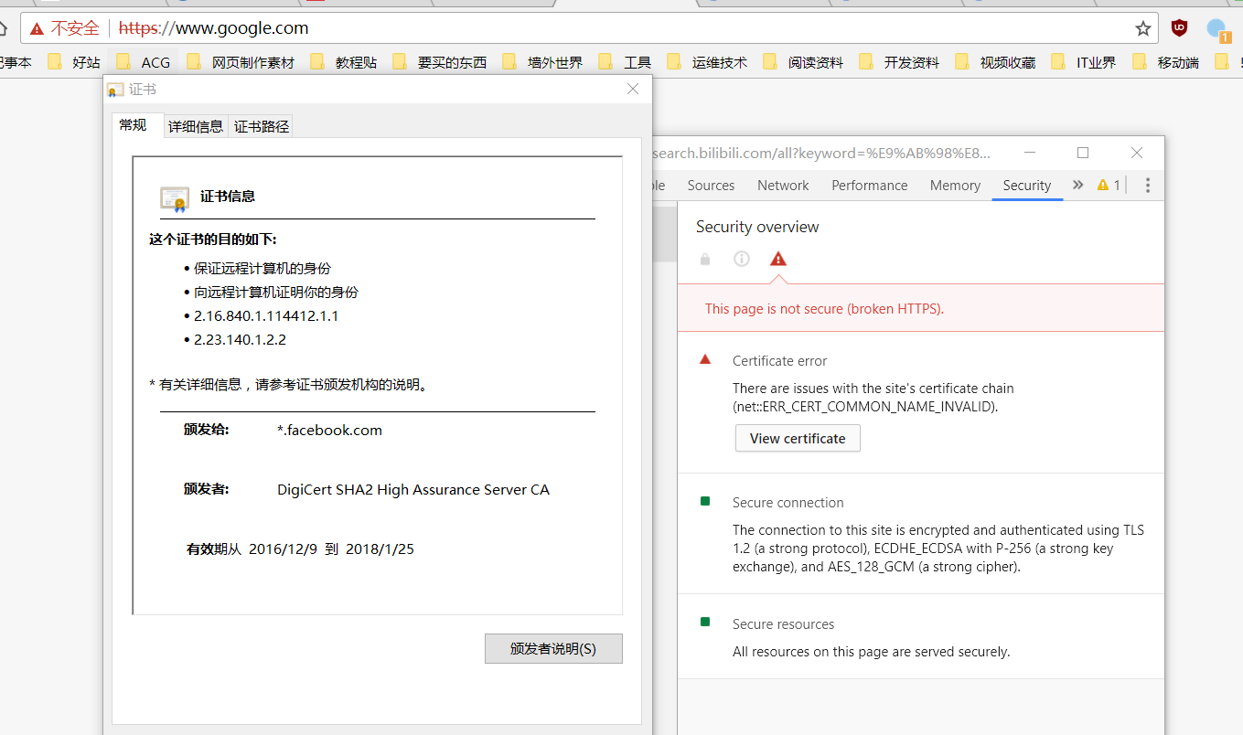Click the insecure warning icon in address bar
1243x735 pixels.
click(x=37, y=28)
